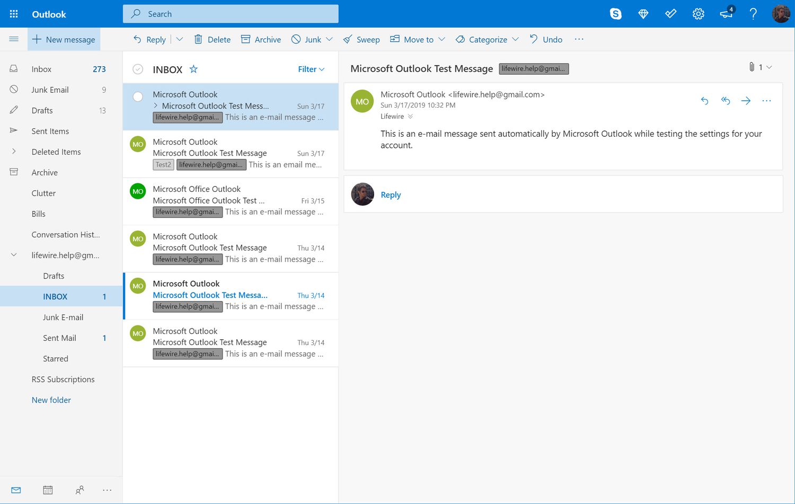795x504 pixels.
Task: Click the diamond premium icon
Action: click(643, 14)
